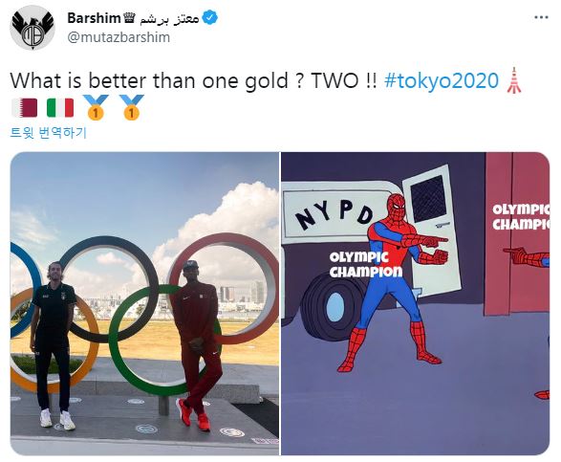Open the three-dot more options menu
This screenshot has width=561, height=462.
pos(541,17)
